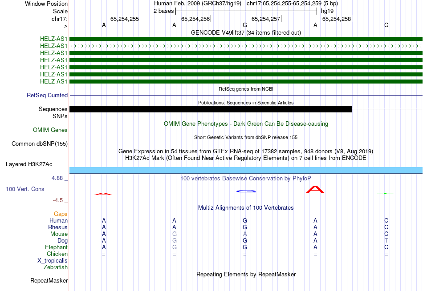The width and height of the screenshot is (423, 291).
Task: Click the X_tropicalis species label
Action: tap(53, 261)
